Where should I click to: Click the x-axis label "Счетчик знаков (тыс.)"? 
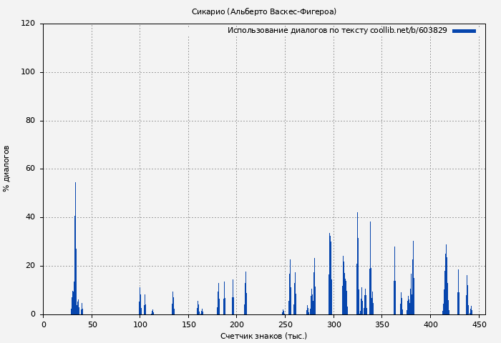click(x=263, y=336)
